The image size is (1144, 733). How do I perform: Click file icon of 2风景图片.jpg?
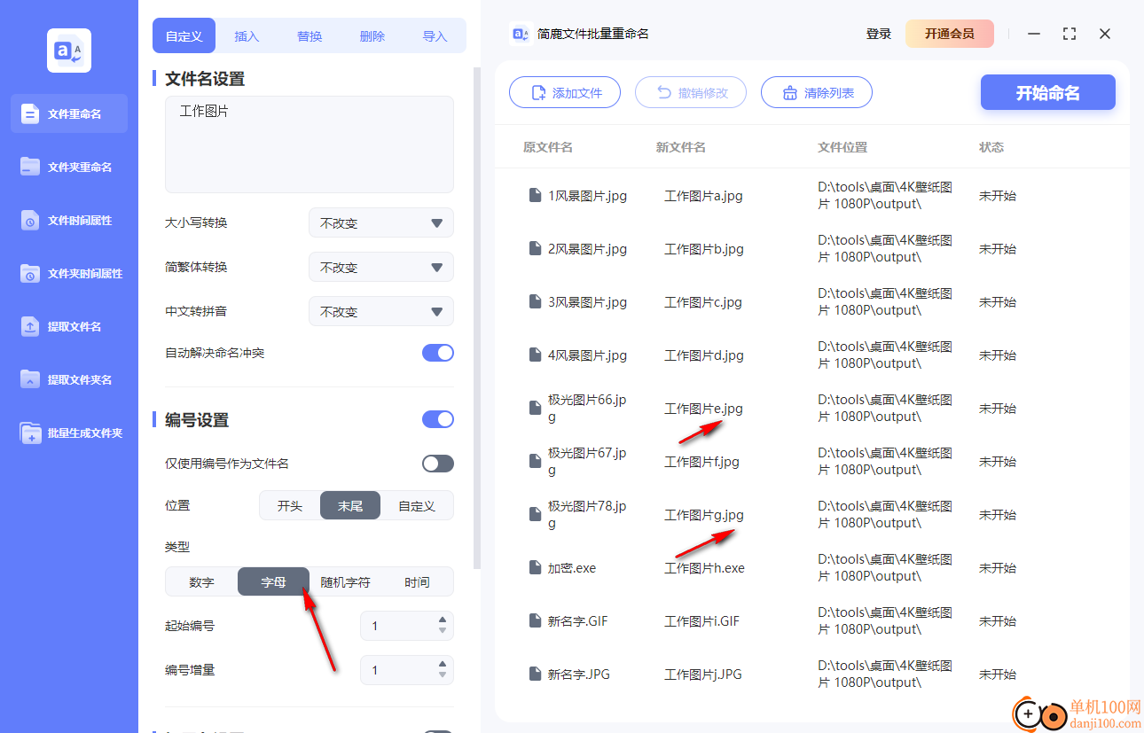point(535,248)
